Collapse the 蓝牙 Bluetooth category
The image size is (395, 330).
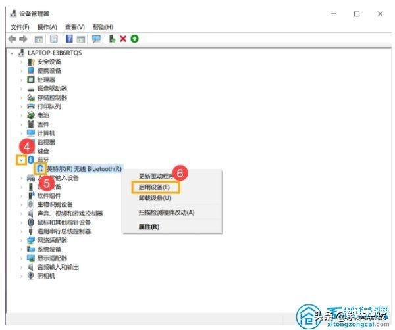(22, 160)
